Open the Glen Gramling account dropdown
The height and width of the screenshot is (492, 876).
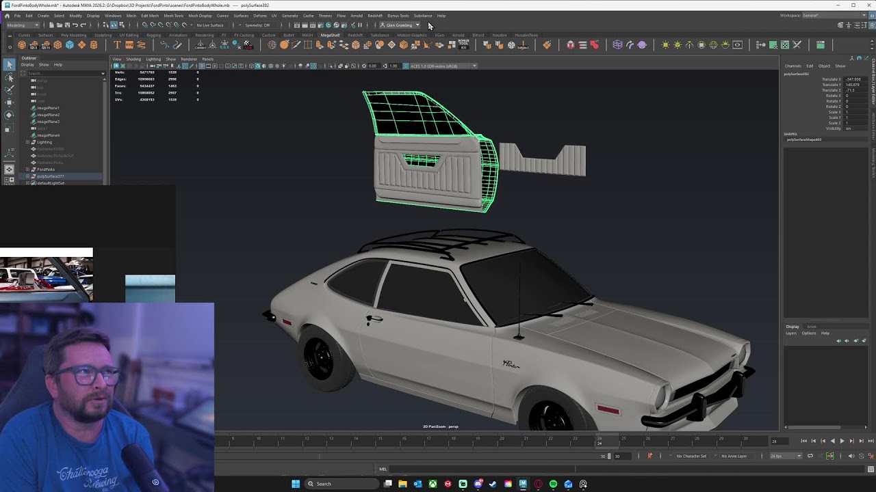[400, 25]
